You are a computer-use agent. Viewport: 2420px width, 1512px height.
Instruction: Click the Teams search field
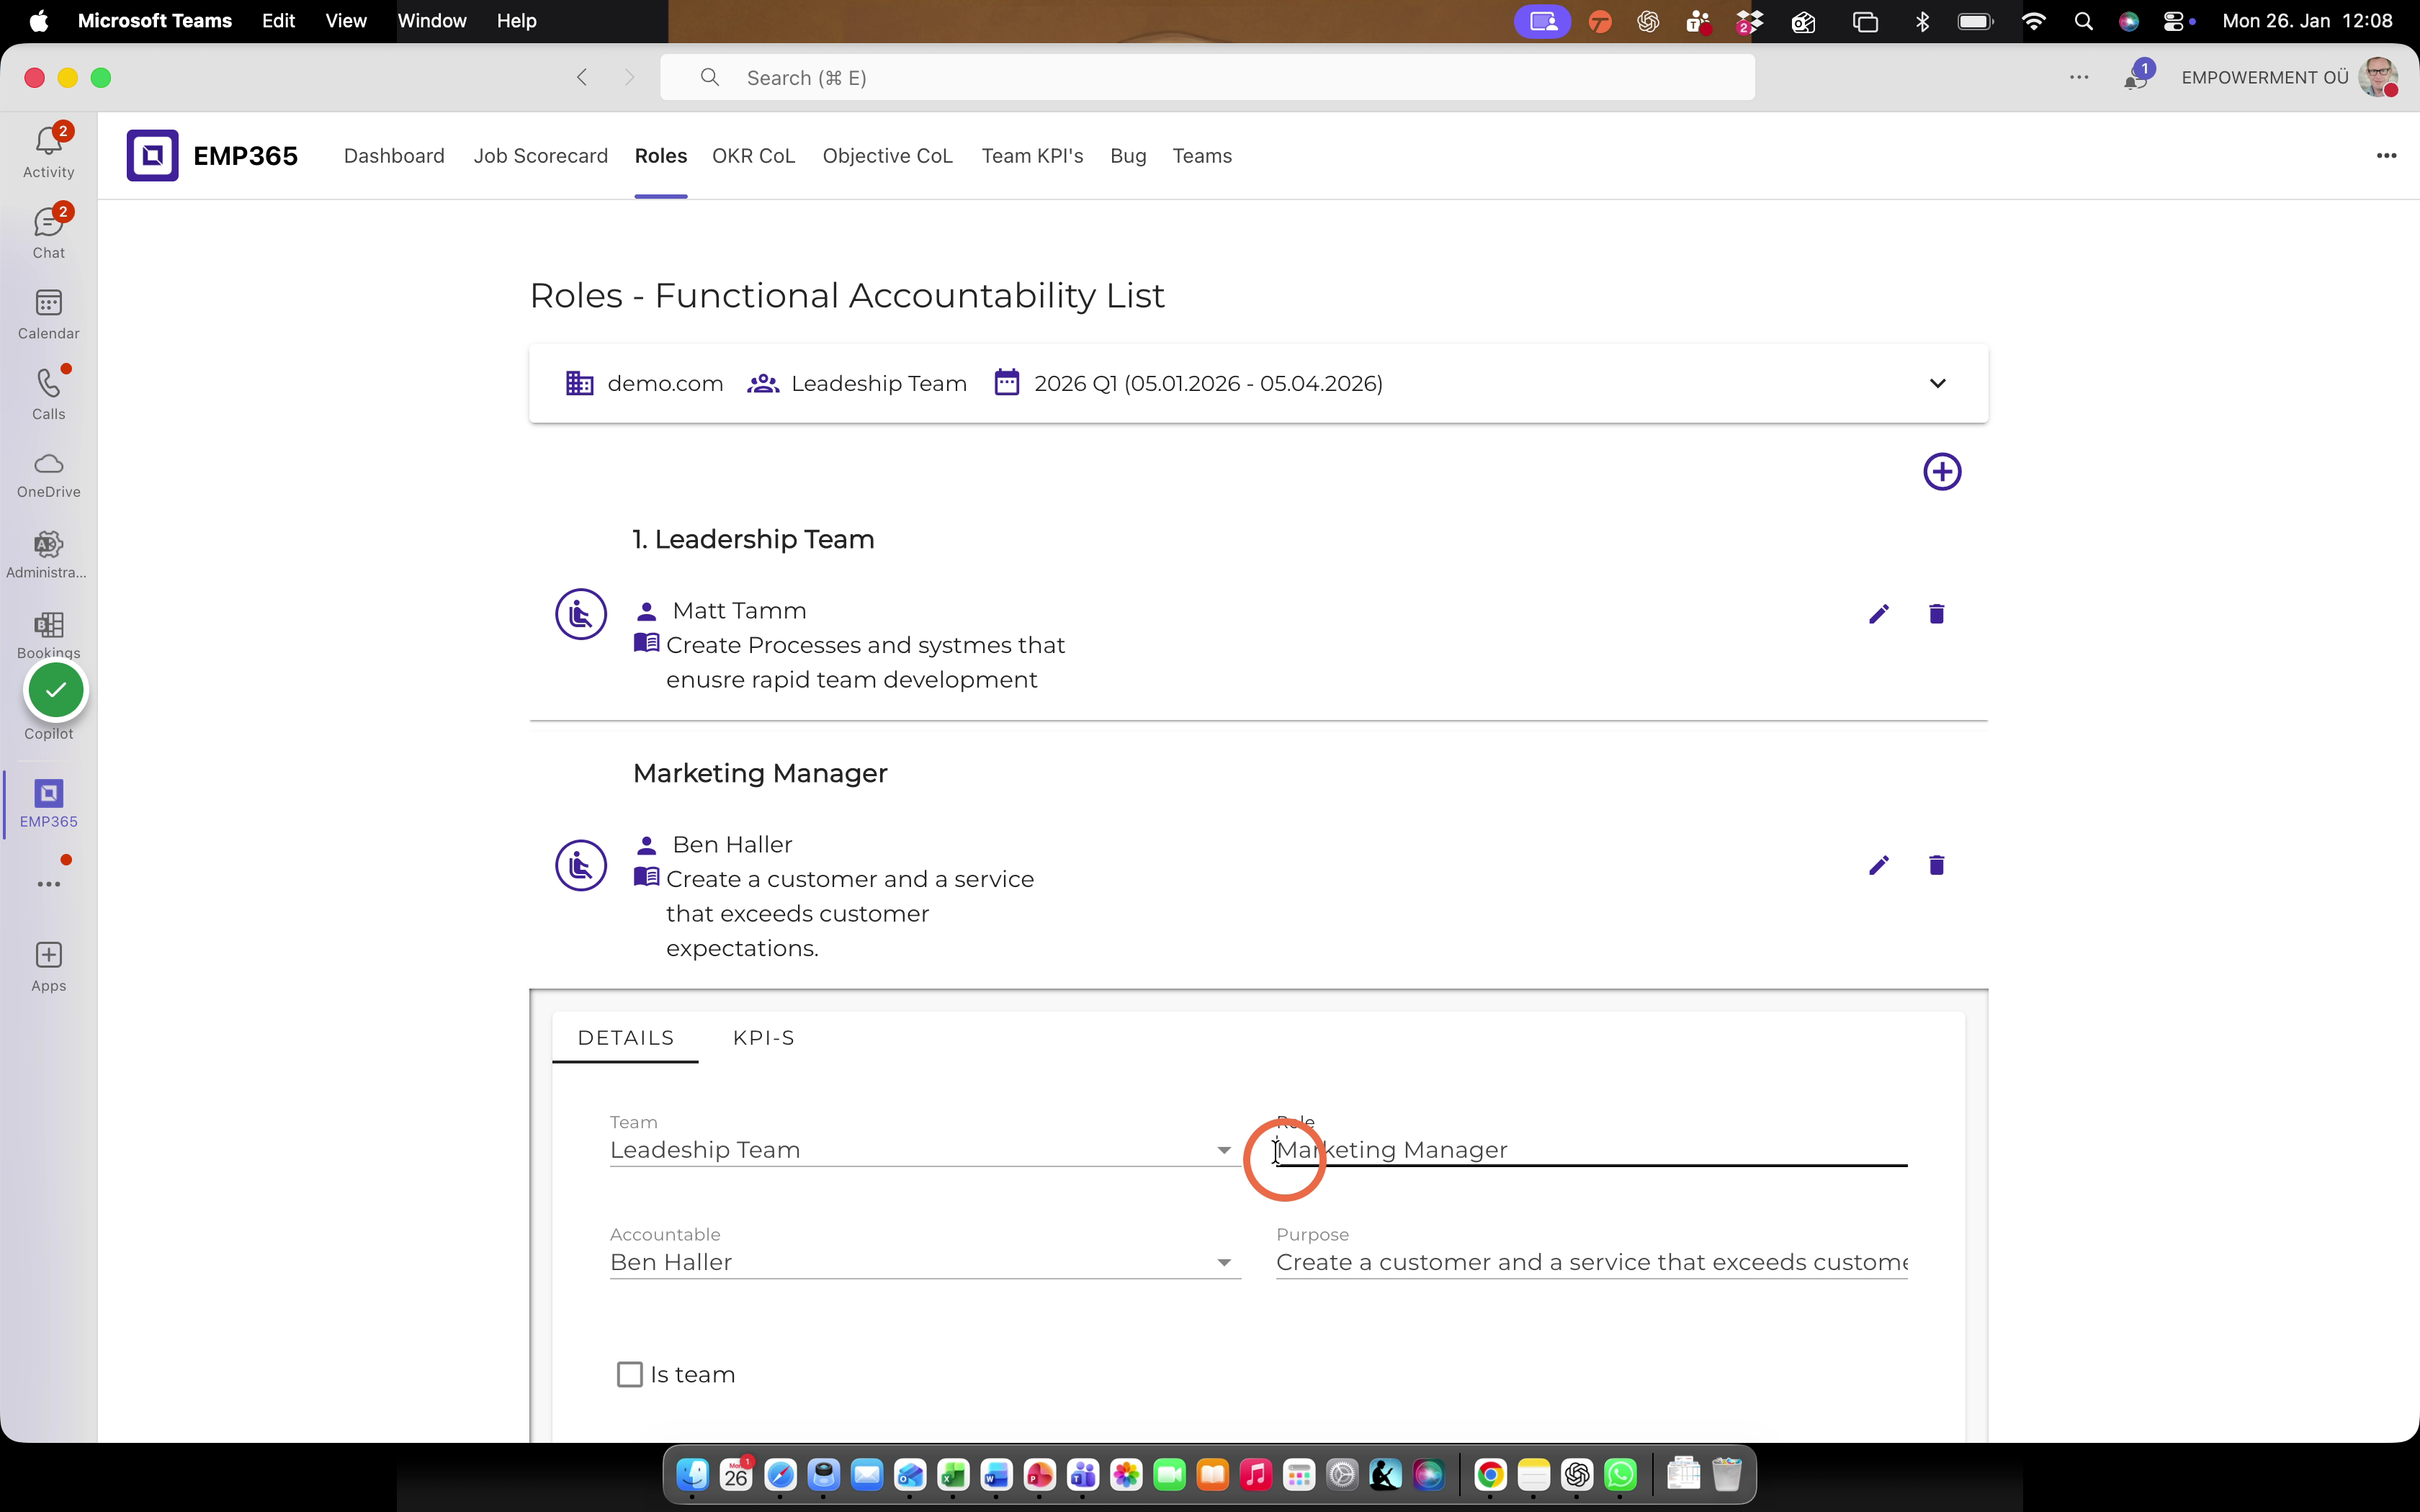1207,78
